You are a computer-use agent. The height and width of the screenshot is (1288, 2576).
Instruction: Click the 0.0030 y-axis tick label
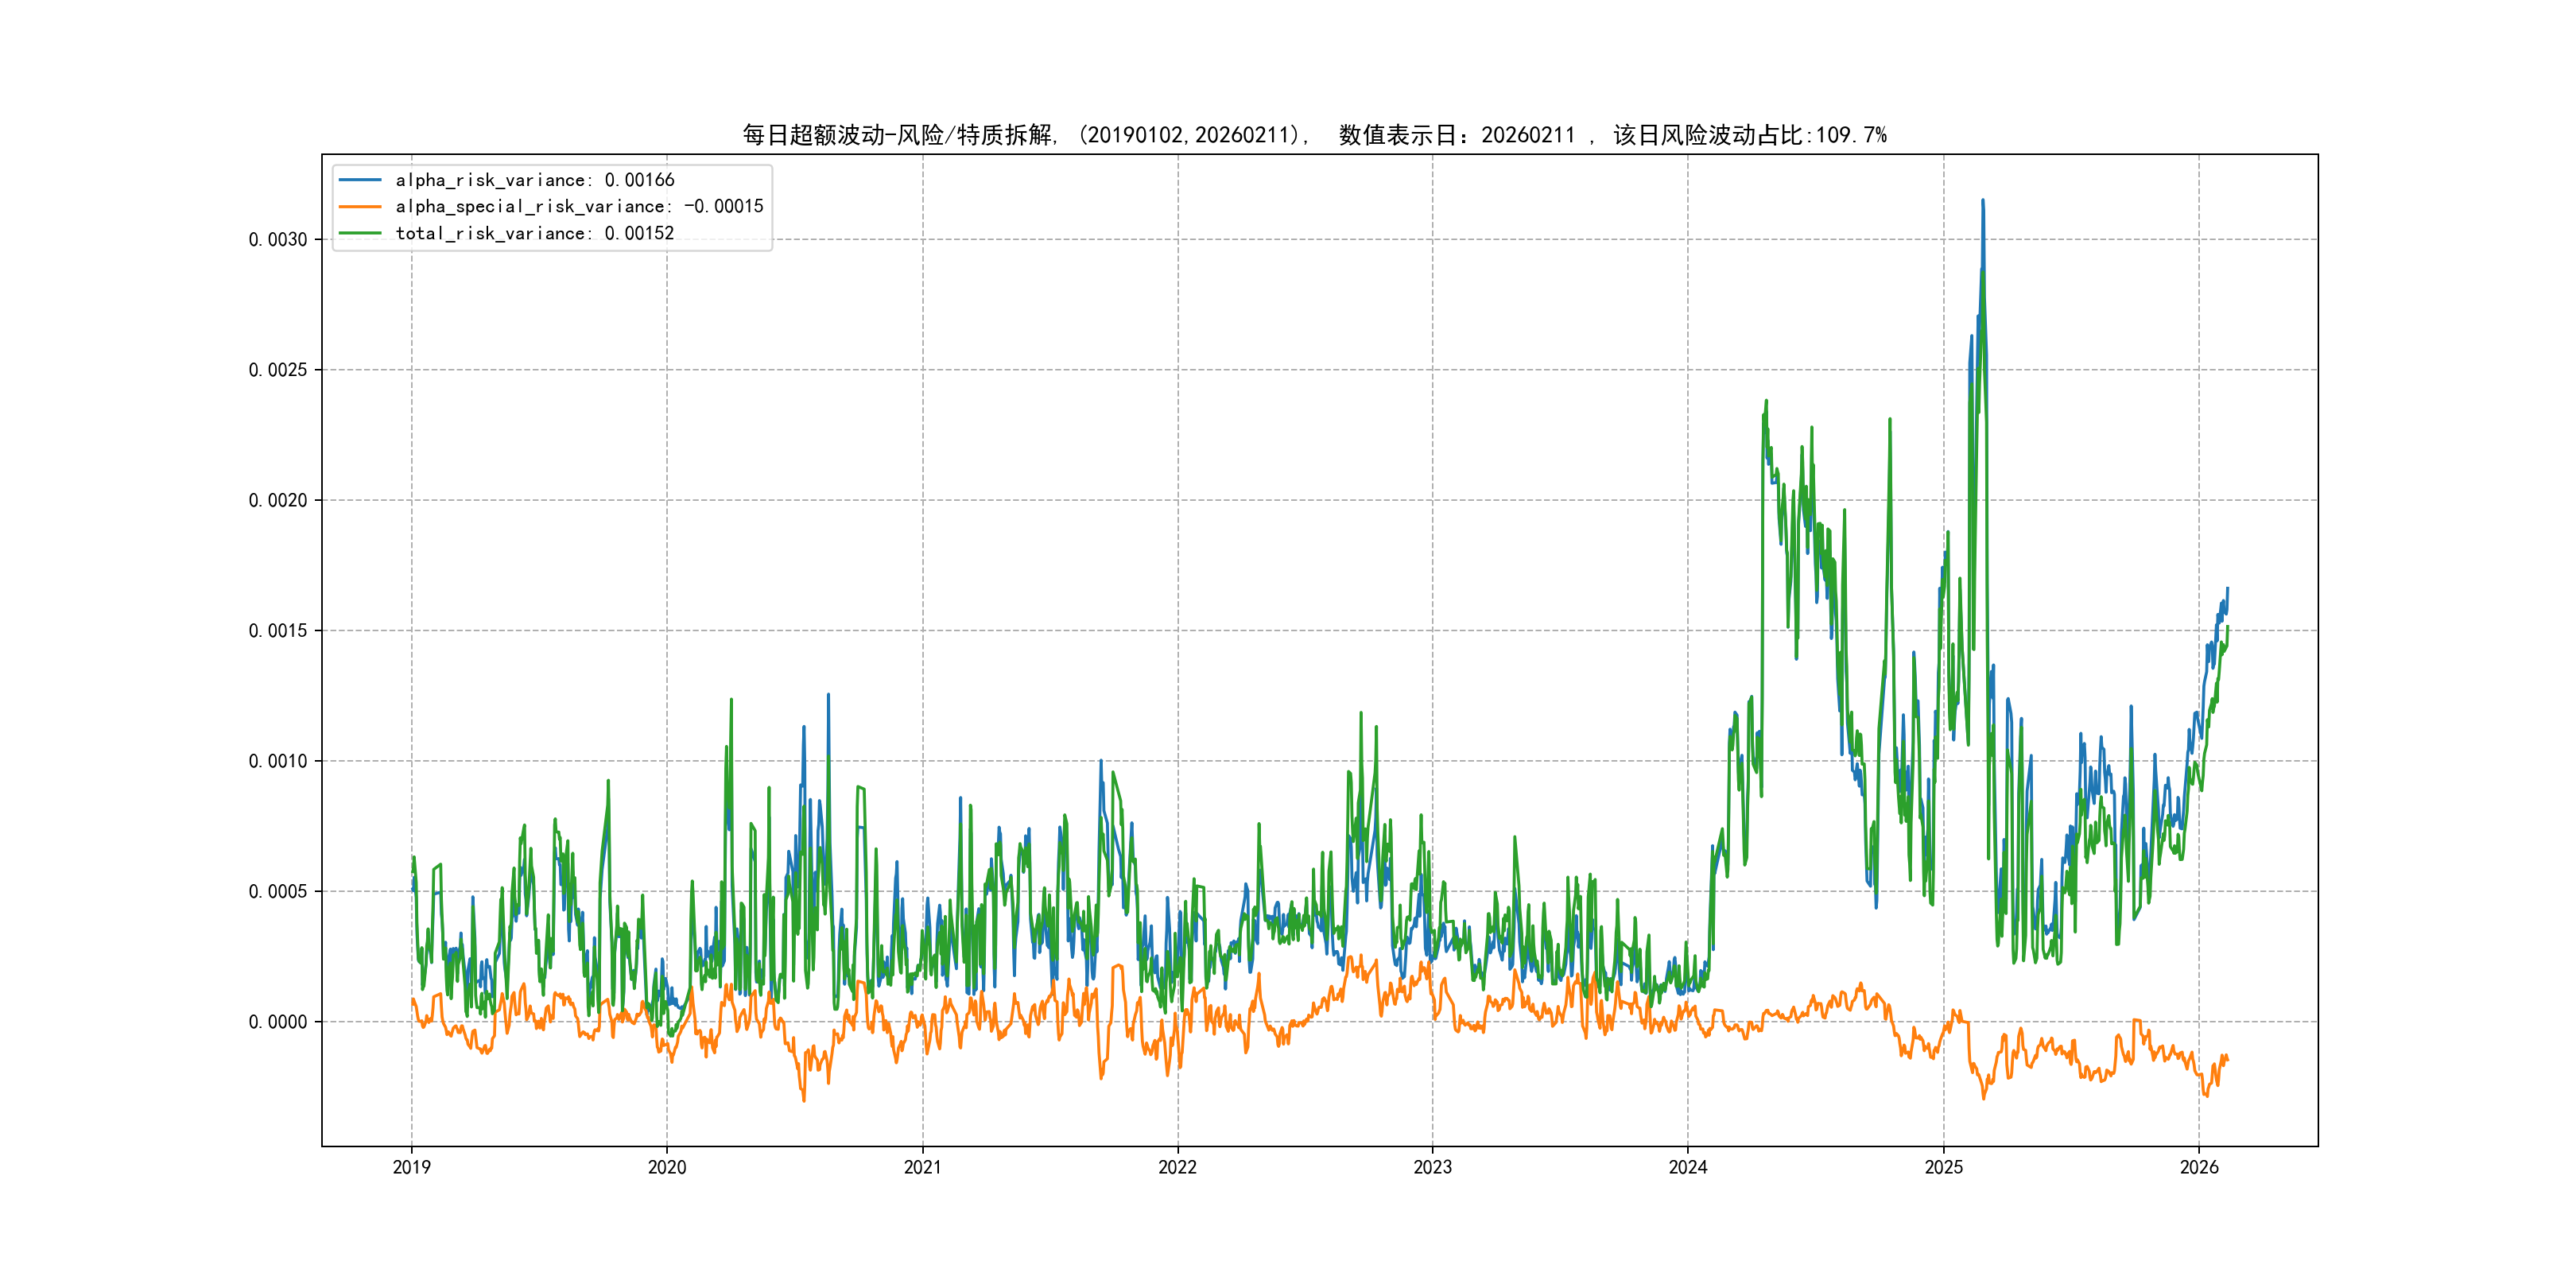click(x=278, y=240)
